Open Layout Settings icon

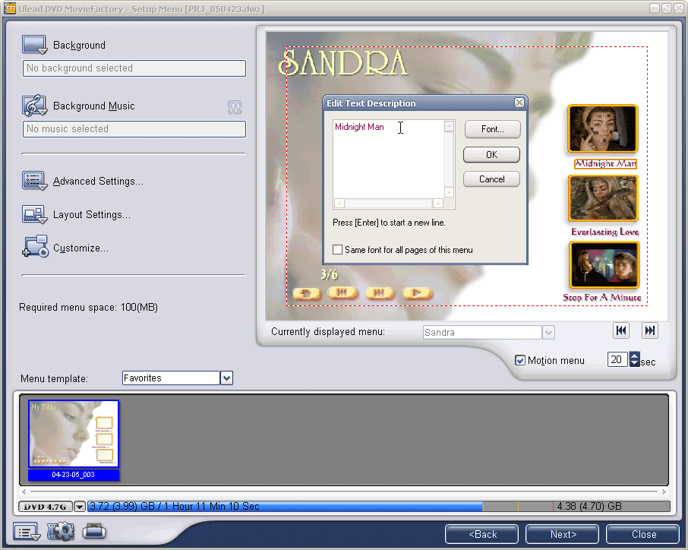(x=34, y=215)
